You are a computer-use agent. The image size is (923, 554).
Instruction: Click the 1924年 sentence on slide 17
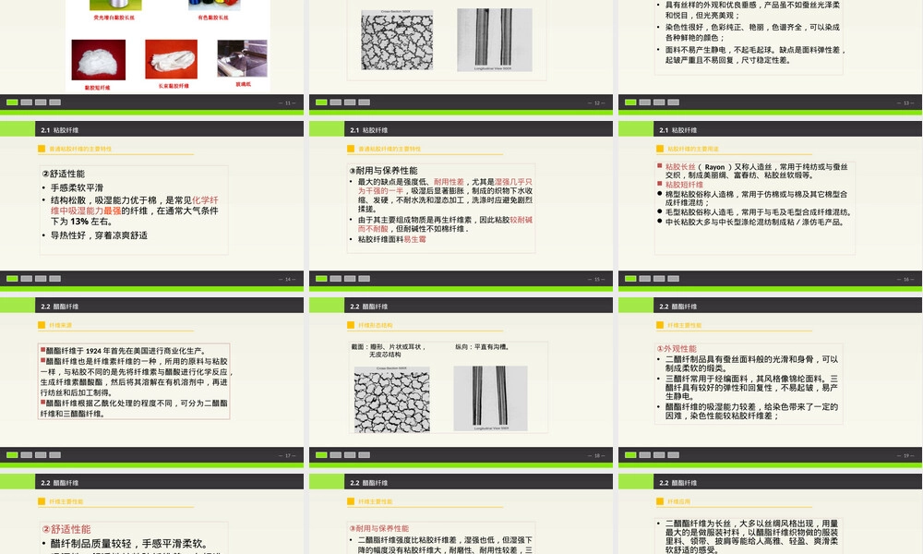click(x=126, y=351)
